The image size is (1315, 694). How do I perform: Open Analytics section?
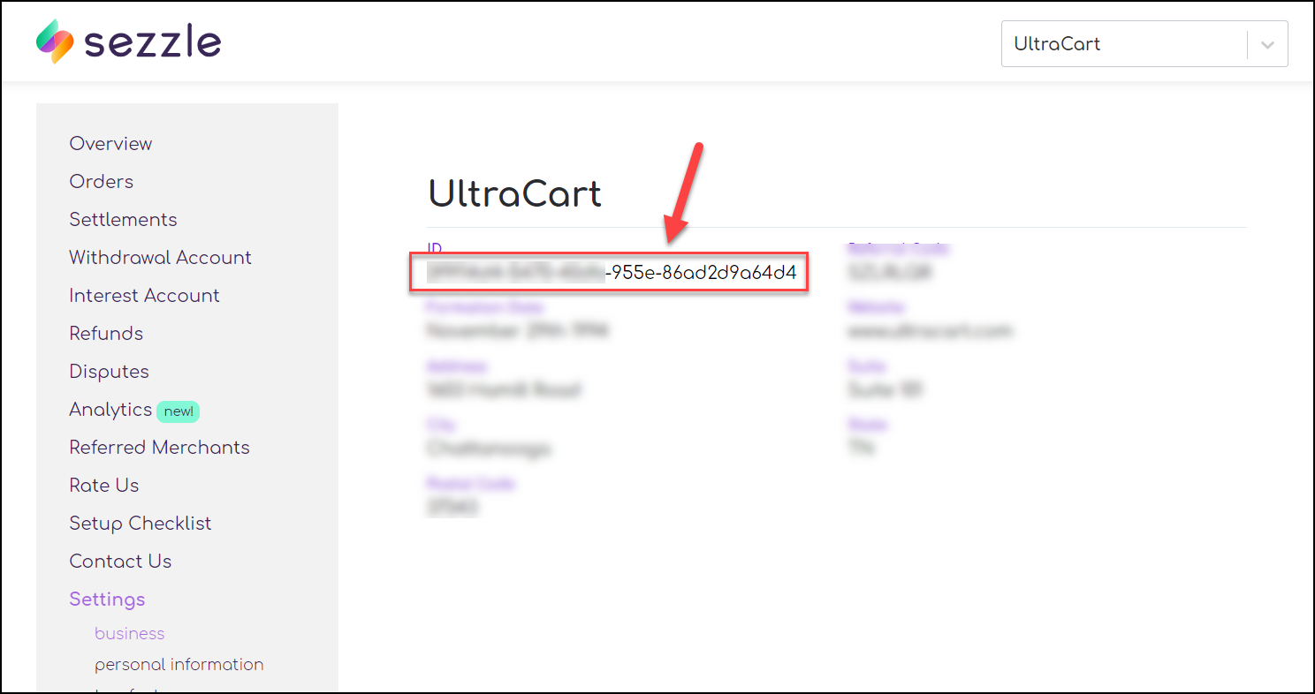coord(110,409)
